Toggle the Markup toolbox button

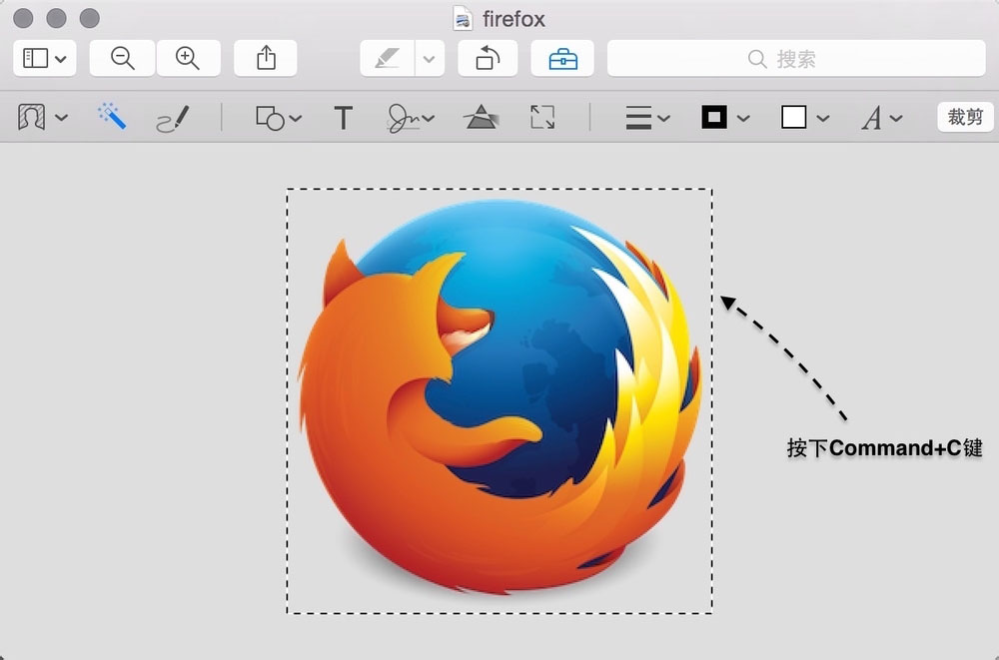click(562, 59)
